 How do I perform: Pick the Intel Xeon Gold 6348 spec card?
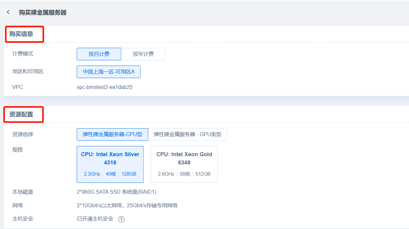[x=184, y=164]
